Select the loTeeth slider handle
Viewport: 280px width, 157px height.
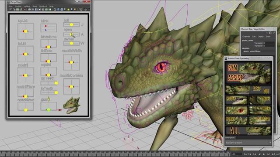56,92
